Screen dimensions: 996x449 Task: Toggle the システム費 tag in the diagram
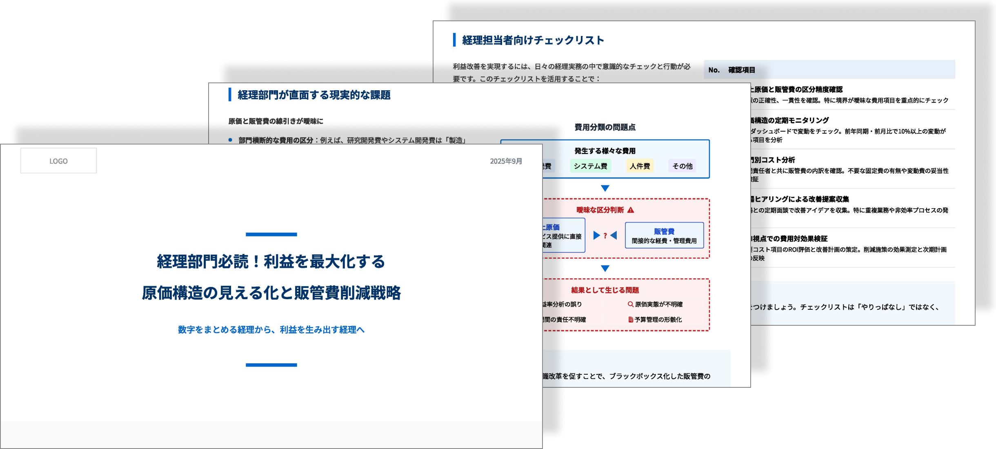pyautogui.click(x=591, y=166)
